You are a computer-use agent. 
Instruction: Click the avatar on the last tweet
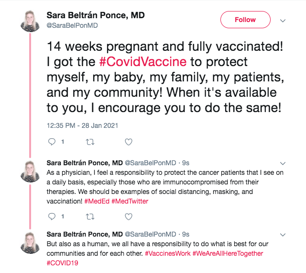click(30, 241)
